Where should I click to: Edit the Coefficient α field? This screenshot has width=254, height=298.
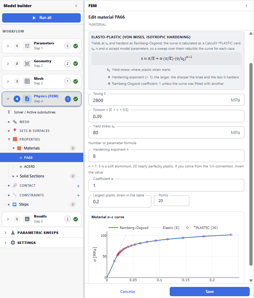166,185
